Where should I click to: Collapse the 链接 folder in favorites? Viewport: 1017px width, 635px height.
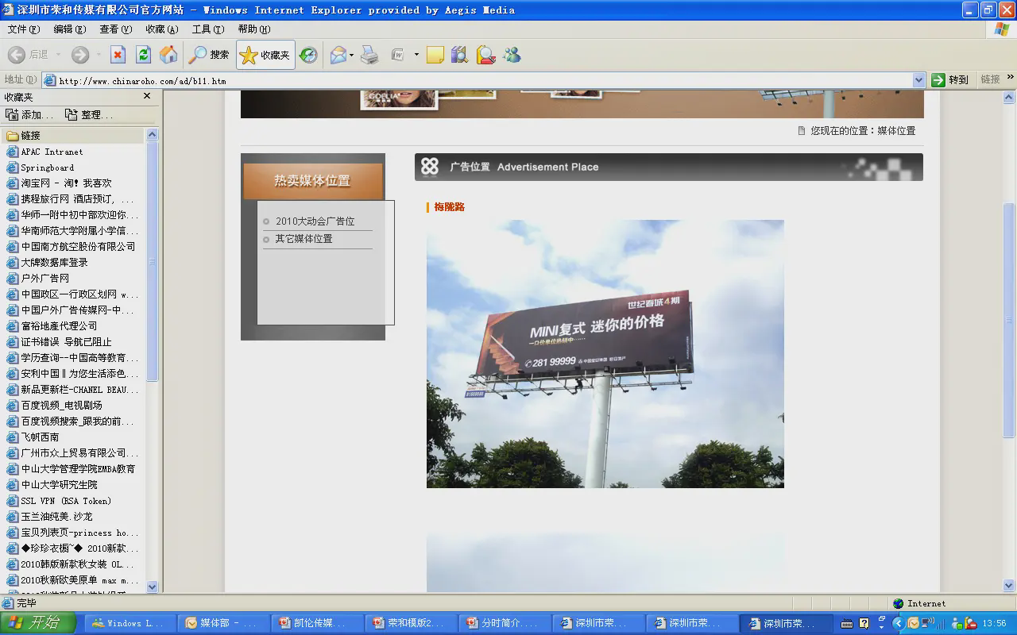[30, 136]
